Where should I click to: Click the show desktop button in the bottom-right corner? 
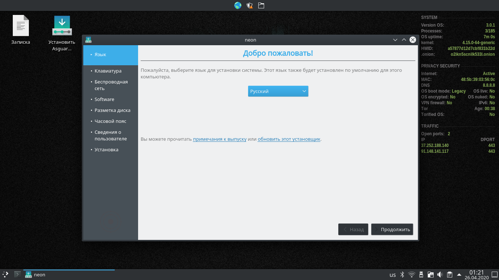click(494, 275)
